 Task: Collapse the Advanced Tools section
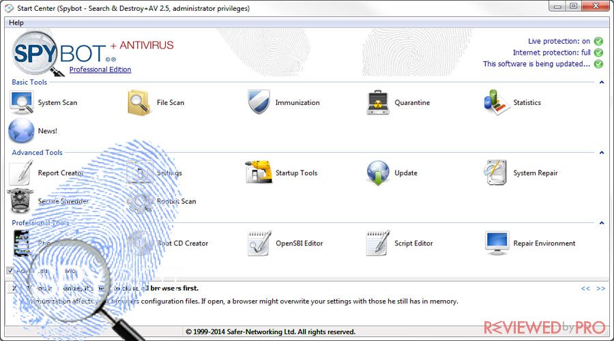click(x=602, y=153)
